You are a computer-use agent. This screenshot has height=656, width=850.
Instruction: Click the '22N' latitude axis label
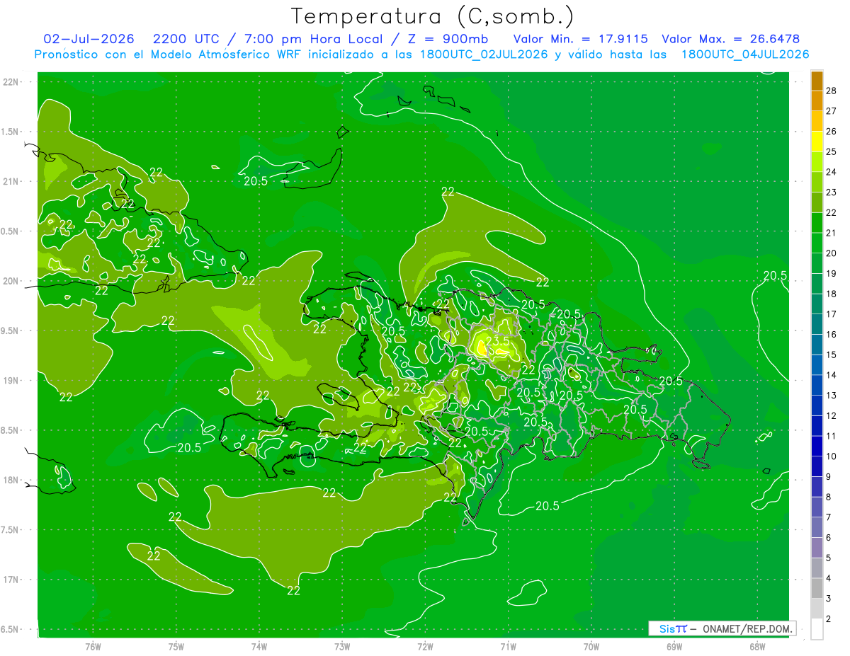11,81
